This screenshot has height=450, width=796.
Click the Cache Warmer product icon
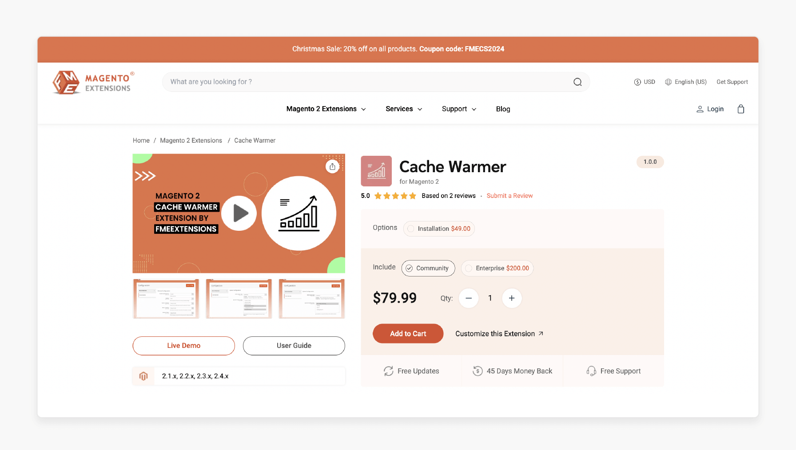pos(376,171)
